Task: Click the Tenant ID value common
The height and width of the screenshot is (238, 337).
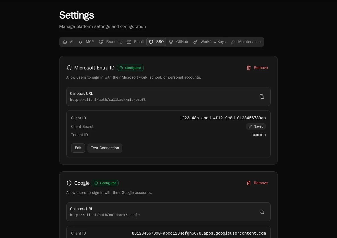Action: (x=258, y=135)
